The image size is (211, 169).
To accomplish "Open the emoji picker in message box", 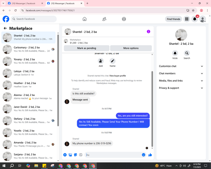I will click(143, 155).
